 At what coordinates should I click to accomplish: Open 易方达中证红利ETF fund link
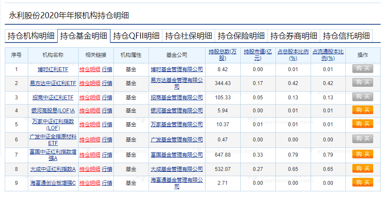53,83
